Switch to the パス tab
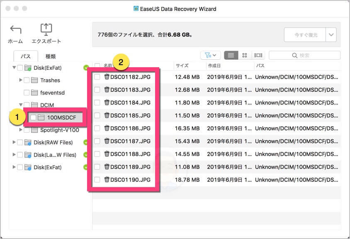This screenshot has width=350, height=239. click(26, 56)
